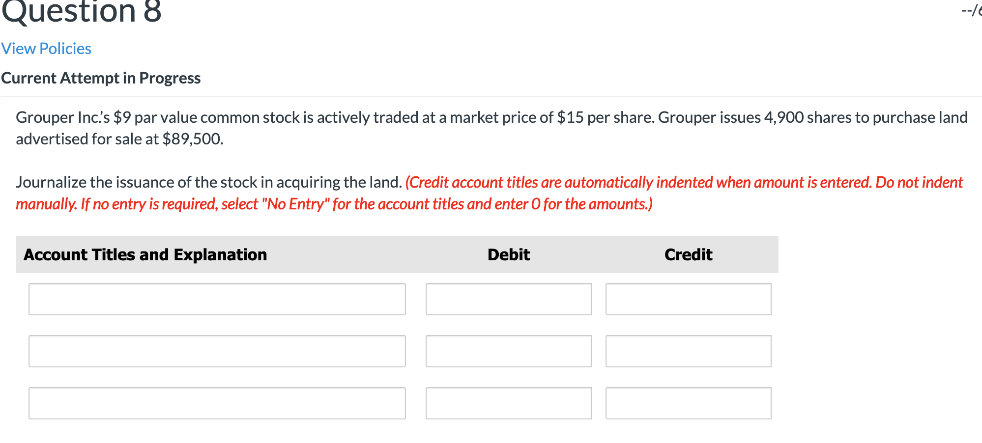Click the Account Titles and Explanation header
982x443 pixels.
145,254
